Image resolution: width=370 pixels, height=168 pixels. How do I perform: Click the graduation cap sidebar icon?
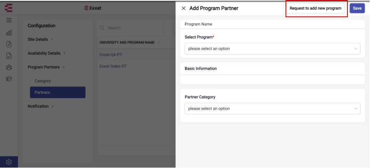[x=9, y=79]
